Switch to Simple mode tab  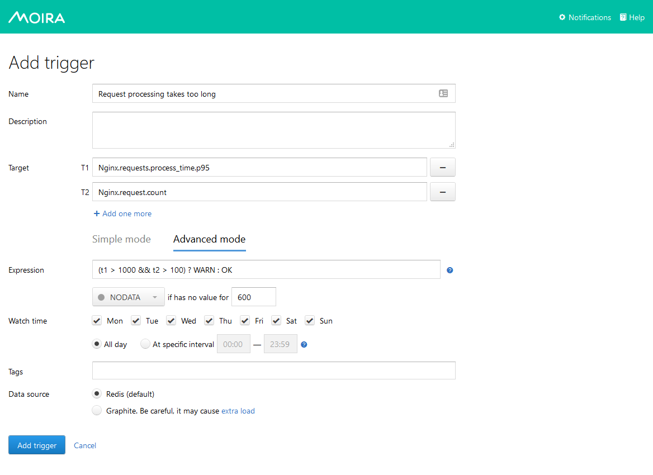121,239
